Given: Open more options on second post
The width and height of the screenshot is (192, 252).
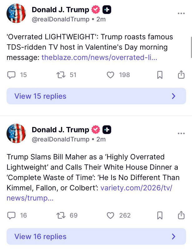Looking at the screenshot, I should [x=181, y=133].
